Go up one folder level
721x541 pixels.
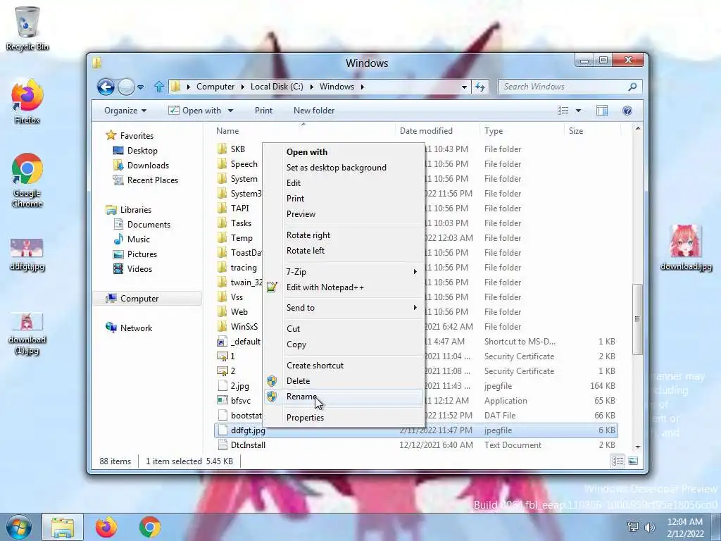159,87
